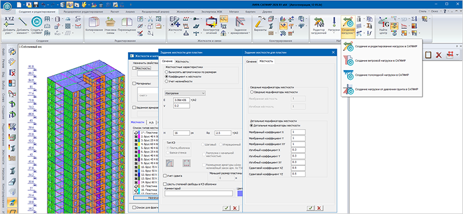Click the floppy disk save icon
The image size is (463, 214).
coord(36,5)
